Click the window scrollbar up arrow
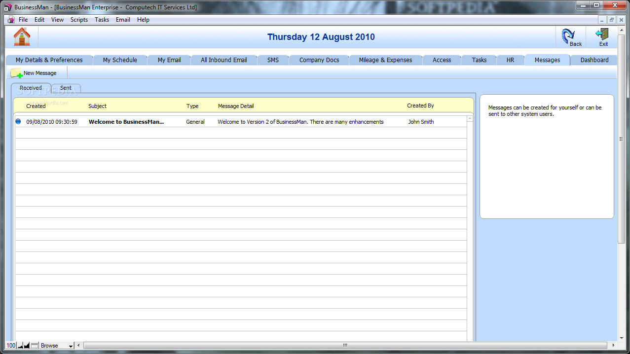Image resolution: width=630 pixels, height=354 pixels. [621, 30]
